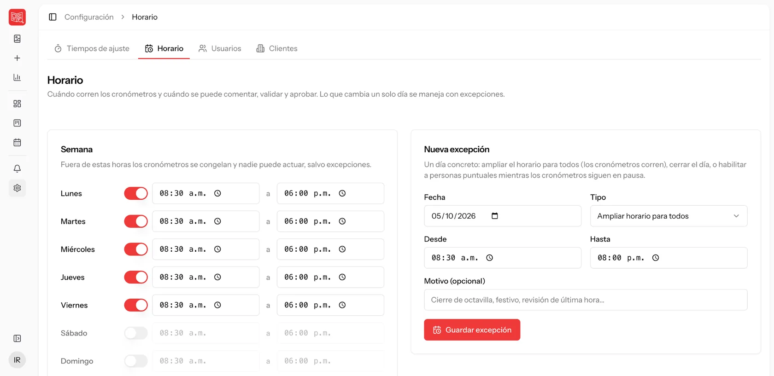Toggle the sidebar panel icon beside Configuración
The image size is (774, 376).
[x=53, y=17]
